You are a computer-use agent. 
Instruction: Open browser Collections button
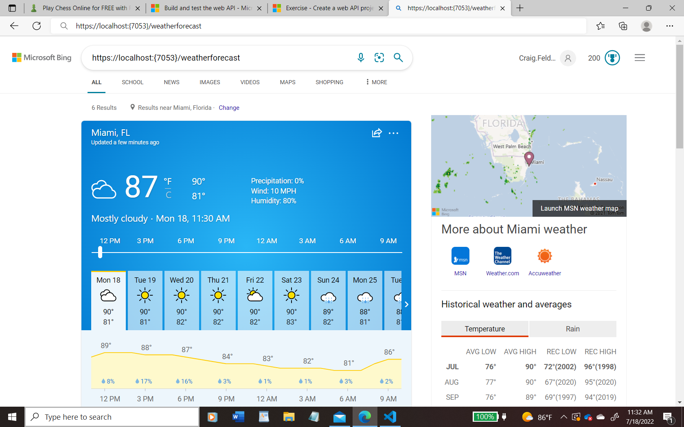tap(623, 26)
